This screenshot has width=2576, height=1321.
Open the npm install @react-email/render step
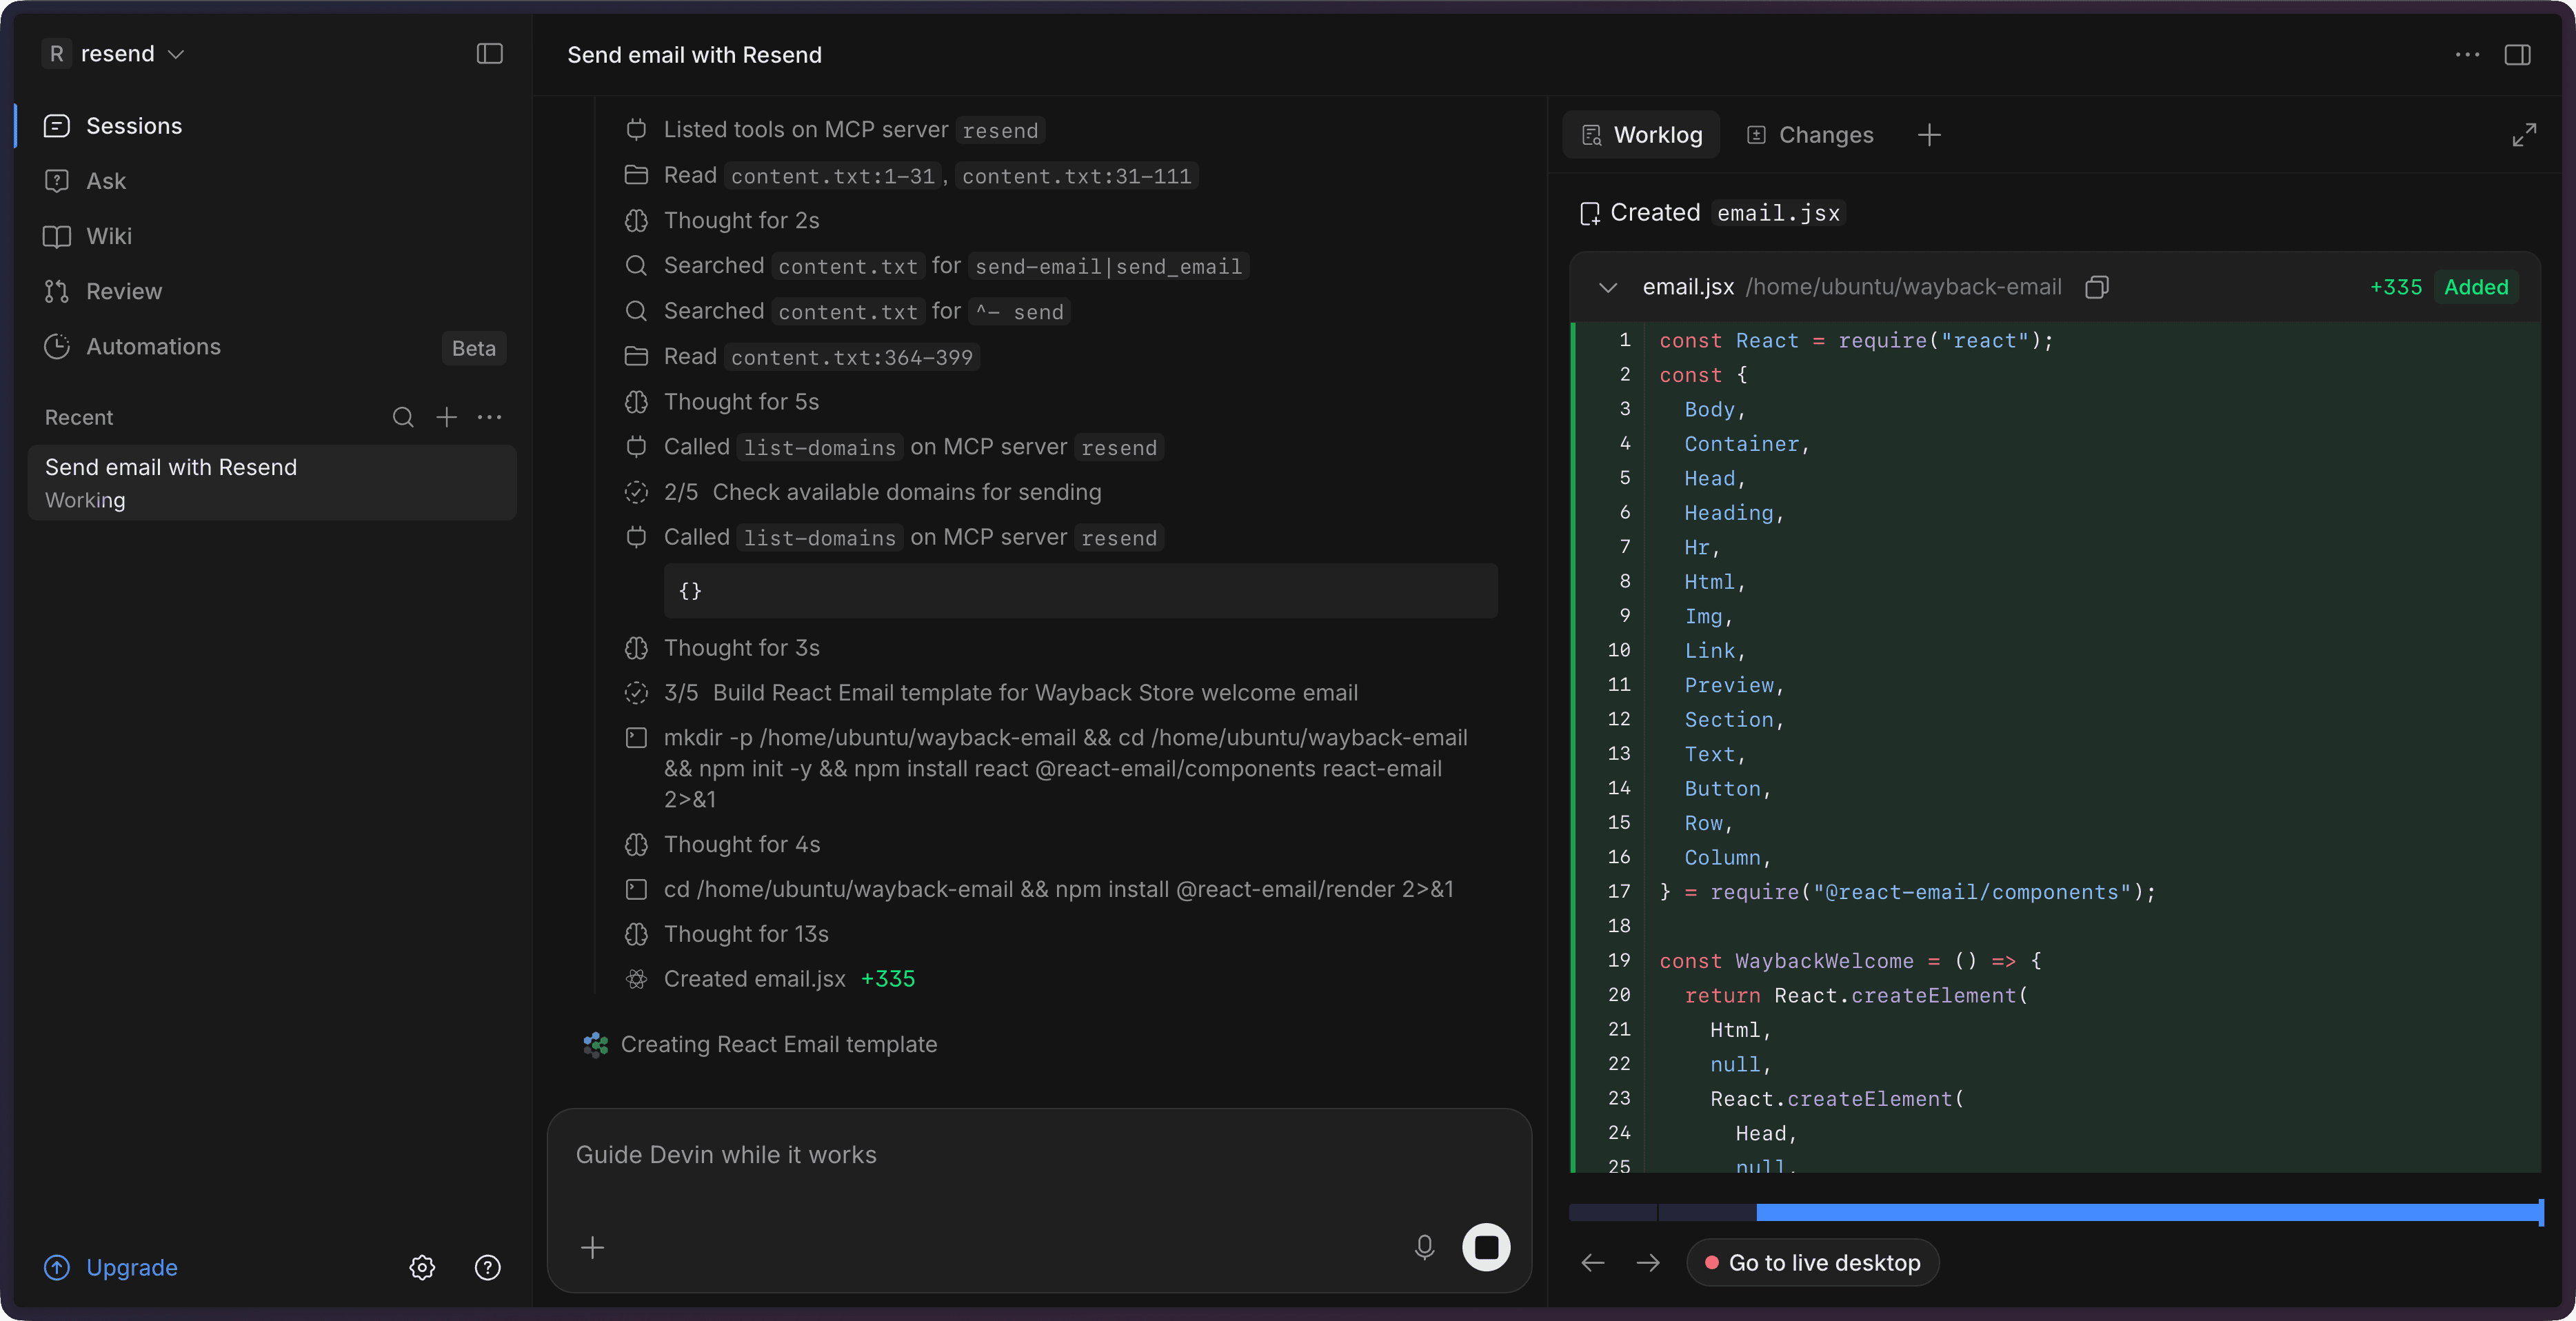[1039, 889]
